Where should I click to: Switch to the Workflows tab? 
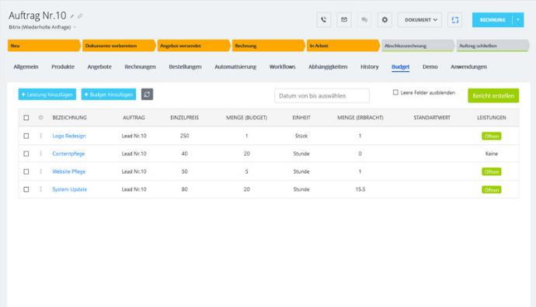pos(282,67)
